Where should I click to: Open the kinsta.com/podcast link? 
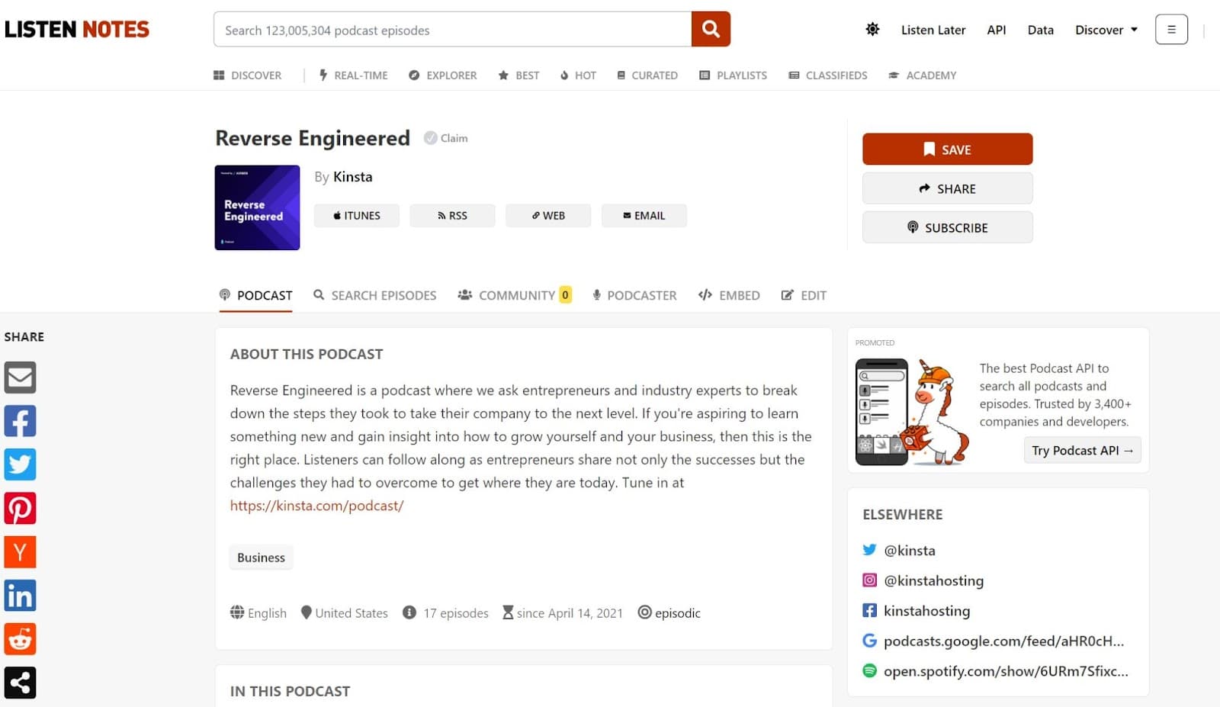click(x=317, y=505)
